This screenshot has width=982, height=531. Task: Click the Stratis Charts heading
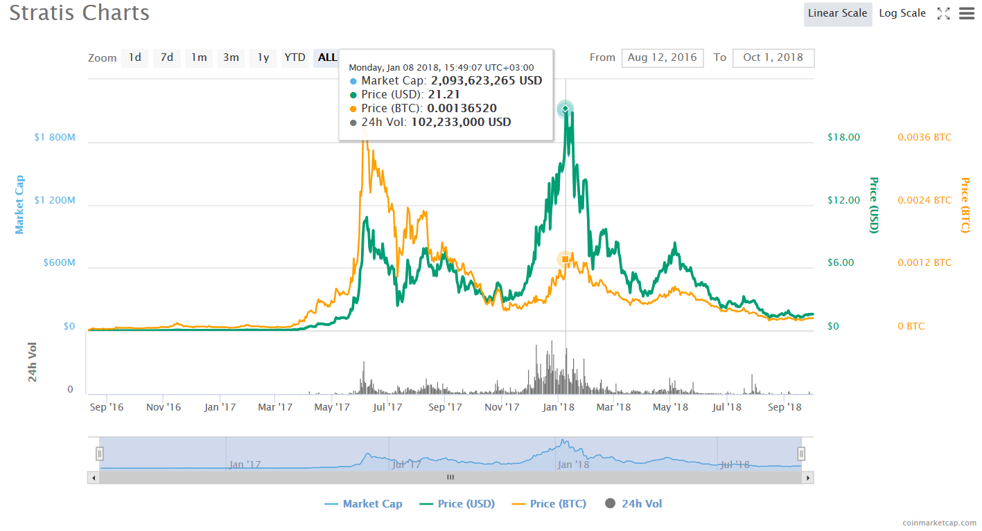[x=80, y=12]
